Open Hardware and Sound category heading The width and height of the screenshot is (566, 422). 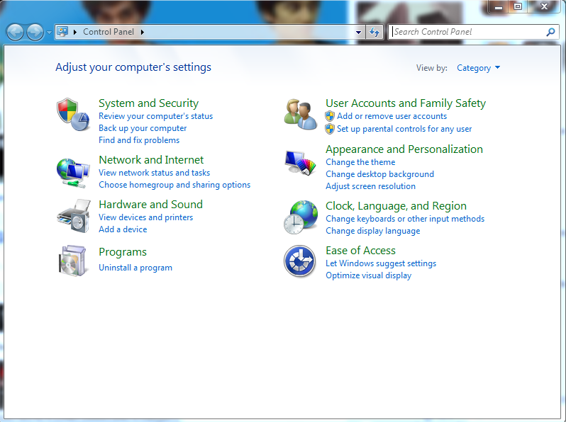click(150, 205)
